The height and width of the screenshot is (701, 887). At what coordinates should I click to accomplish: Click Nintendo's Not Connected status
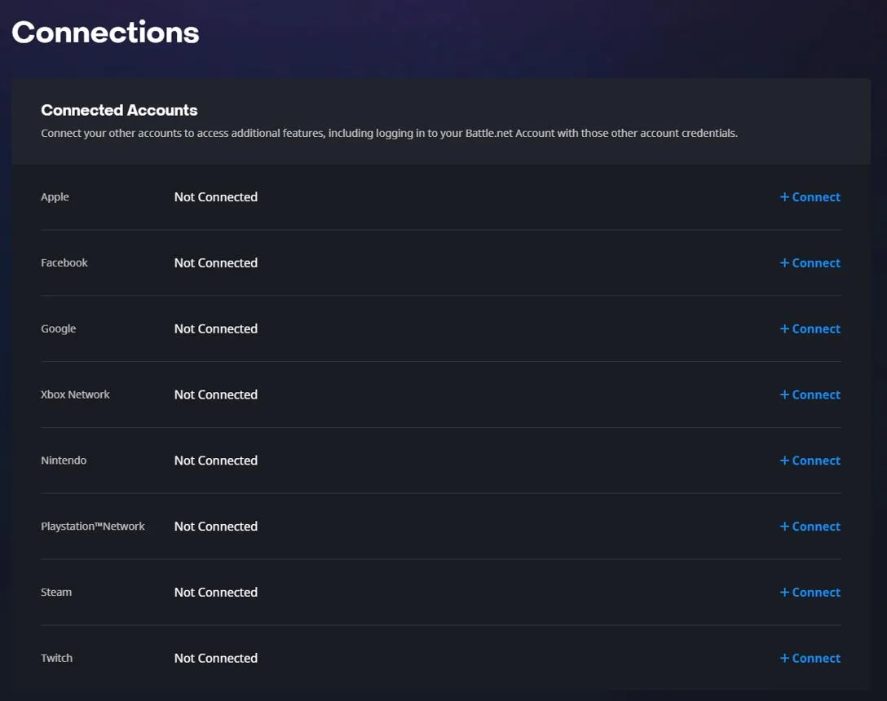(x=216, y=461)
